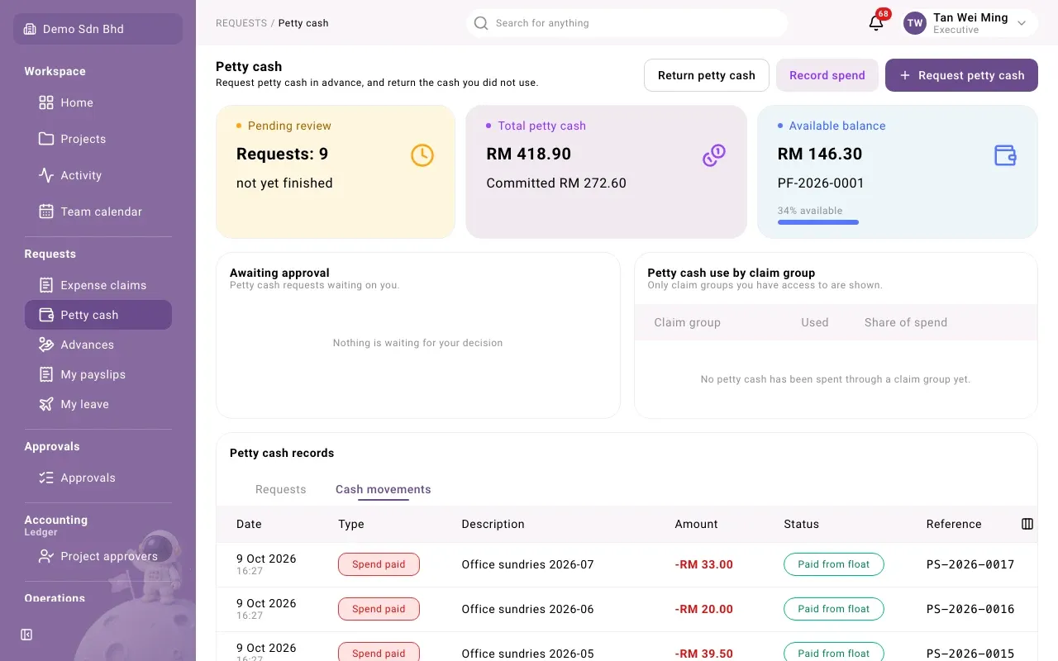Screen dimensions: 1058x661
Task: Click the Advances hand-coin icon
Action: click(x=46, y=345)
